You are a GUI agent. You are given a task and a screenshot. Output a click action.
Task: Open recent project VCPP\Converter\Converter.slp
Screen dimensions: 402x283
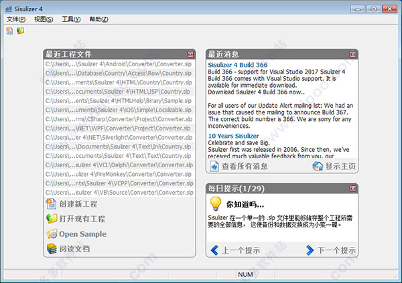tap(119, 183)
